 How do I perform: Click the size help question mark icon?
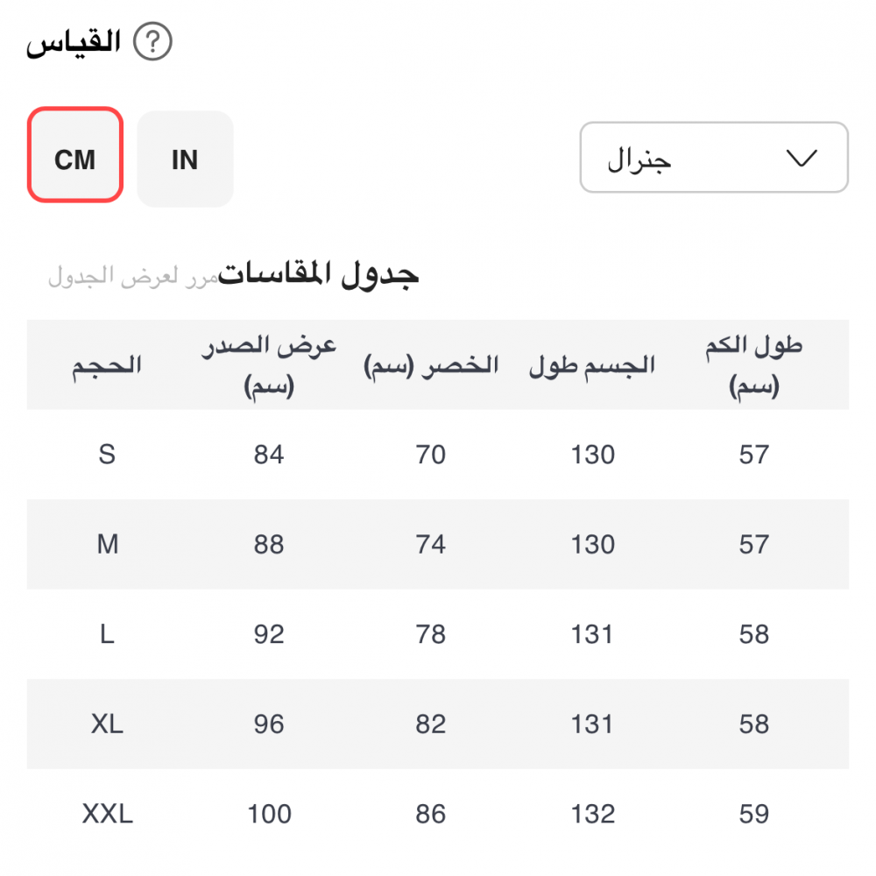click(153, 42)
